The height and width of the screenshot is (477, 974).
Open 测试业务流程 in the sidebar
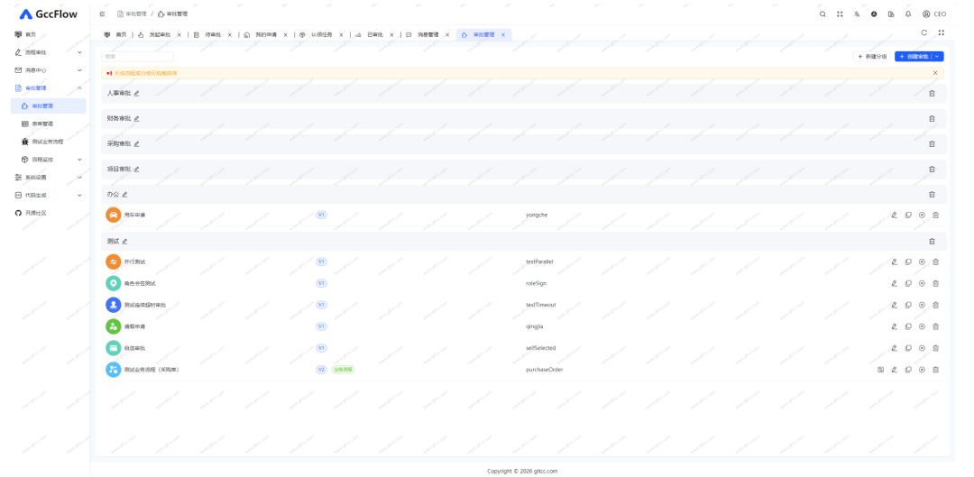tap(49, 142)
